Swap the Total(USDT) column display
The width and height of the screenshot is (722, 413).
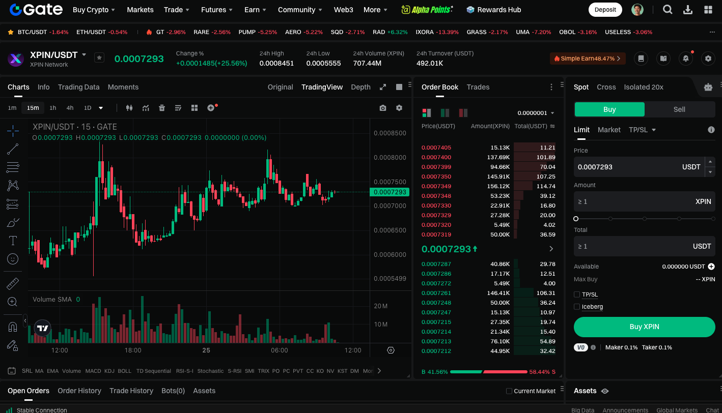pos(552,126)
